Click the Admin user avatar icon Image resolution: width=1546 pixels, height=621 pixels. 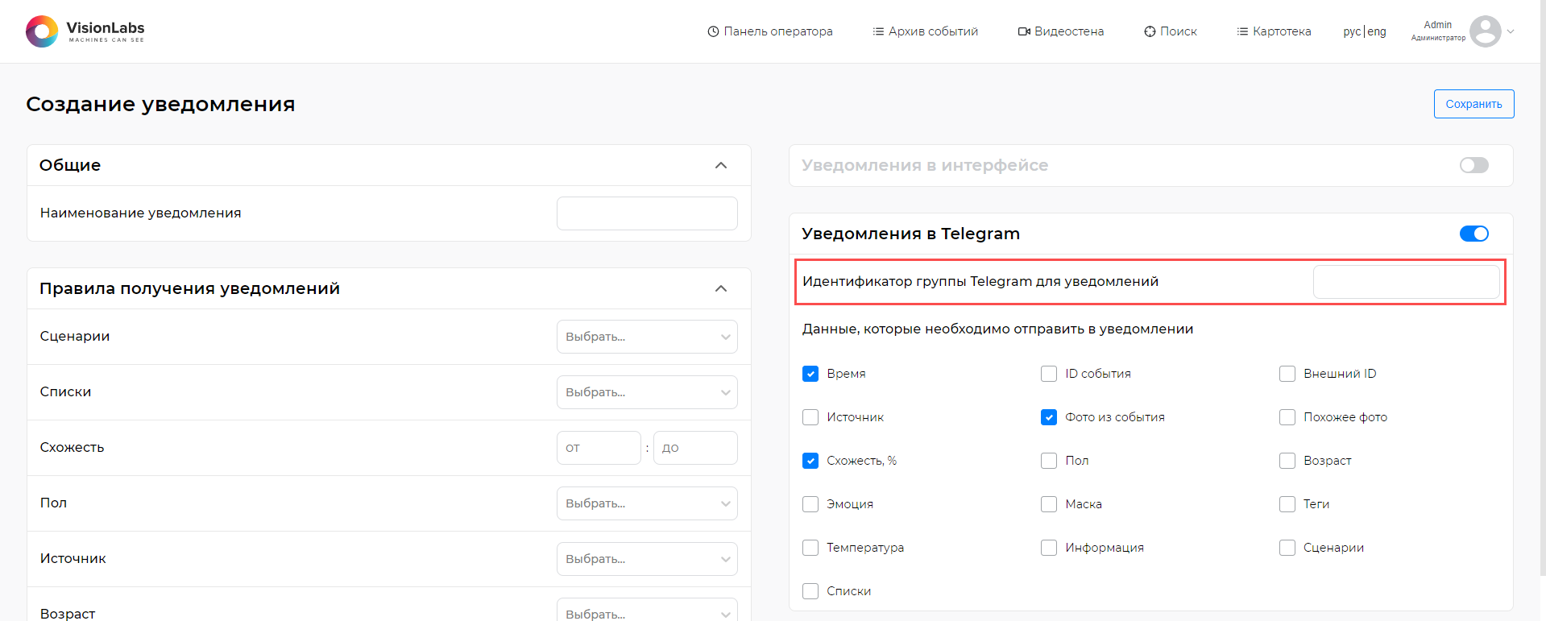(x=1485, y=31)
